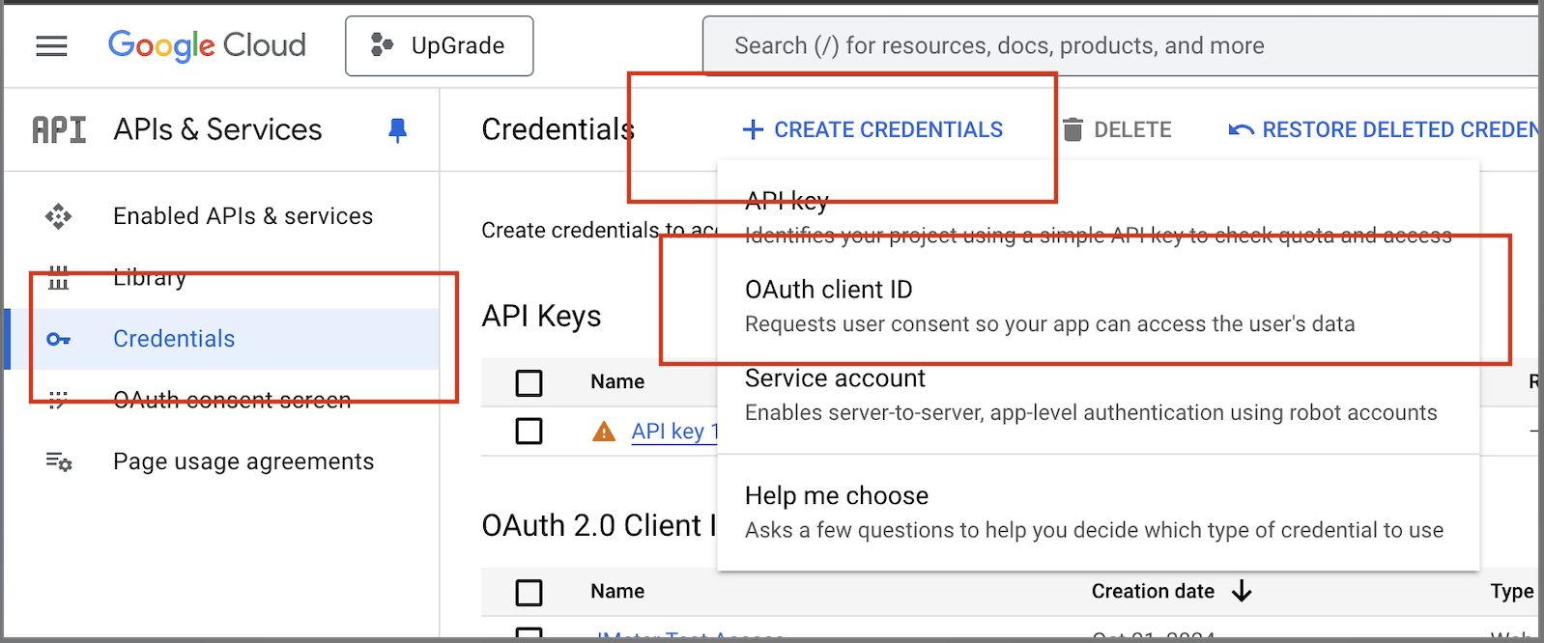Click the Google Cloud logo
This screenshot has height=643, width=1544.
point(207,45)
